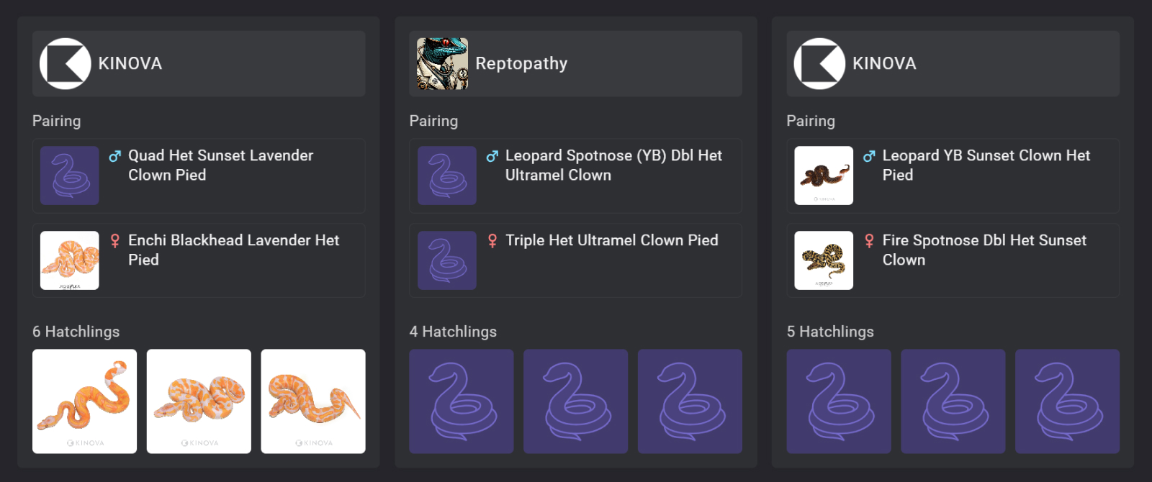
Task: Open the Fire Spotnose female snake photo
Action: [824, 260]
